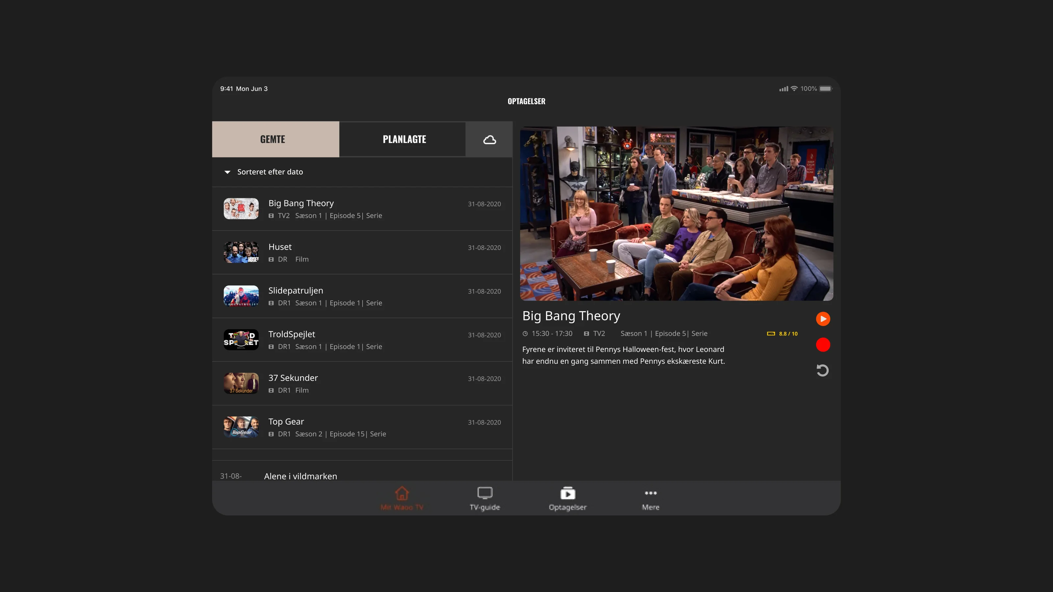Click the episode description text
This screenshot has height=592, width=1053.
[623, 356]
